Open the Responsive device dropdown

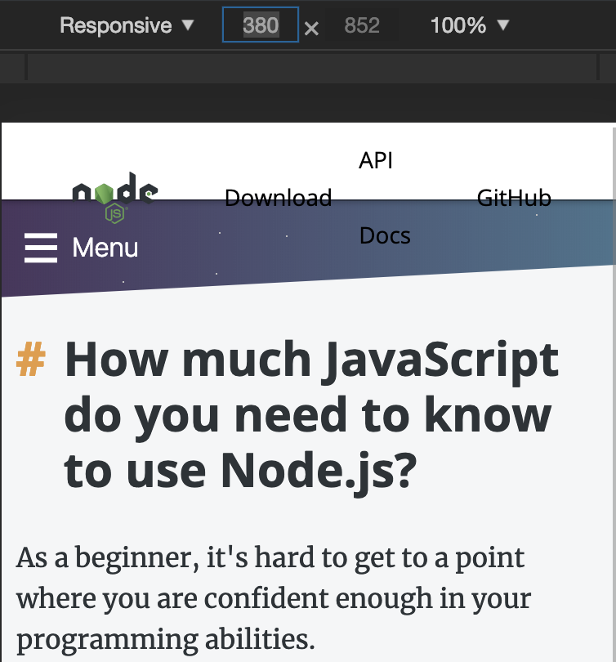pos(127,25)
